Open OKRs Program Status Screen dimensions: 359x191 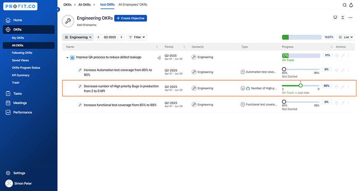click(x=26, y=68)
